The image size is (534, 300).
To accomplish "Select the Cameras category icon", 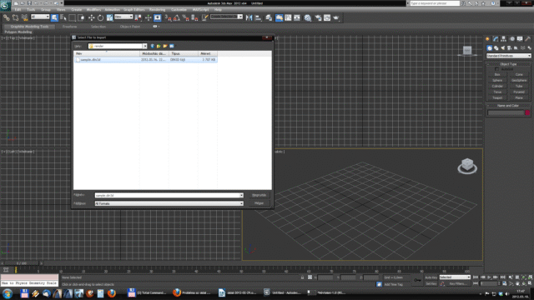I will [x=509, y=48].
